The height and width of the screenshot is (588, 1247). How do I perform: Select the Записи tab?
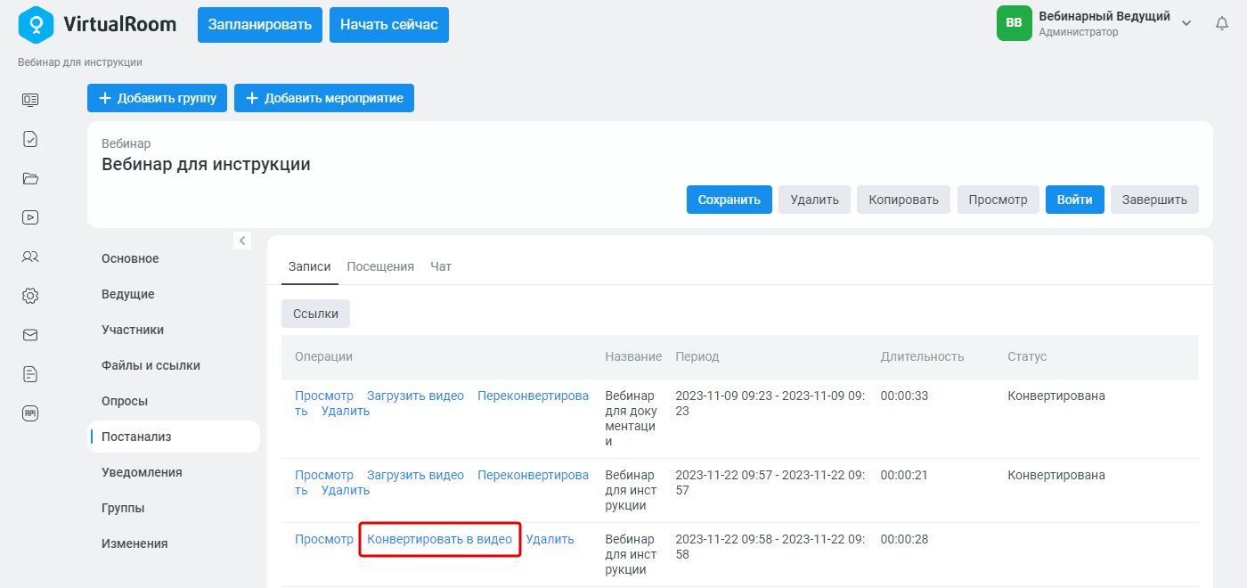(310, 266)
